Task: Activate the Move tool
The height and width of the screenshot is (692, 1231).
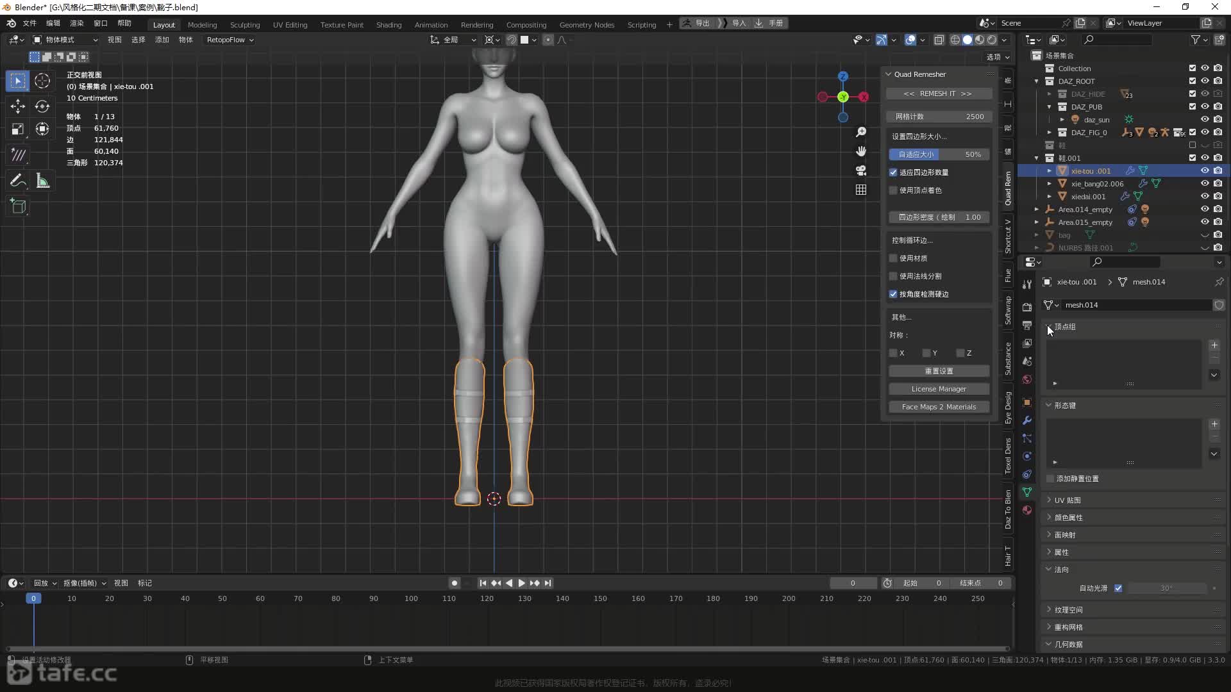Action: tap(18, 106)
